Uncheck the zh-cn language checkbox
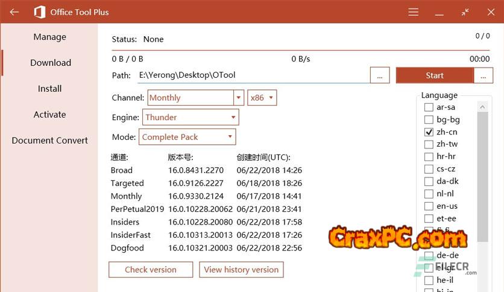The image size is (504, 292). (429, 132)
